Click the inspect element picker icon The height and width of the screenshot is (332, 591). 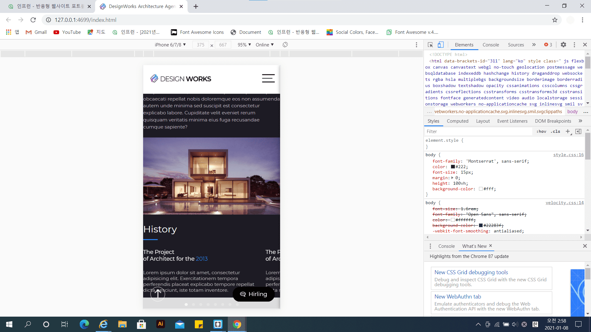[430, 45]
